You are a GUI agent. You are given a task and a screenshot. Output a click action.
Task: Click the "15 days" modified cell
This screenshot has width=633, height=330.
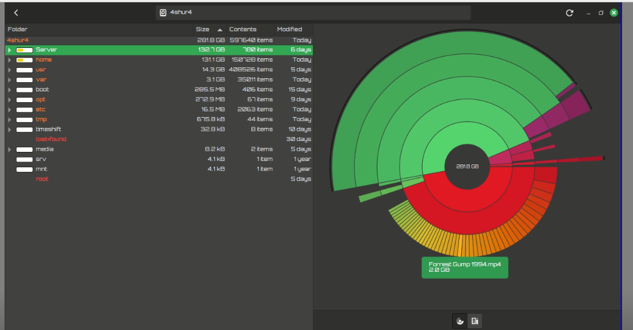pos(299,90)
